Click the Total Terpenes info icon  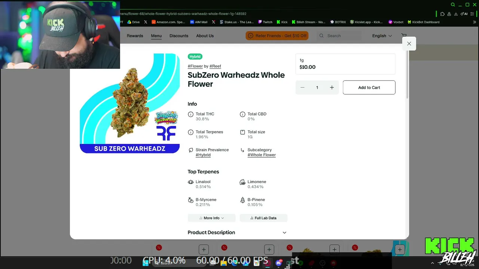coord(190,132)
